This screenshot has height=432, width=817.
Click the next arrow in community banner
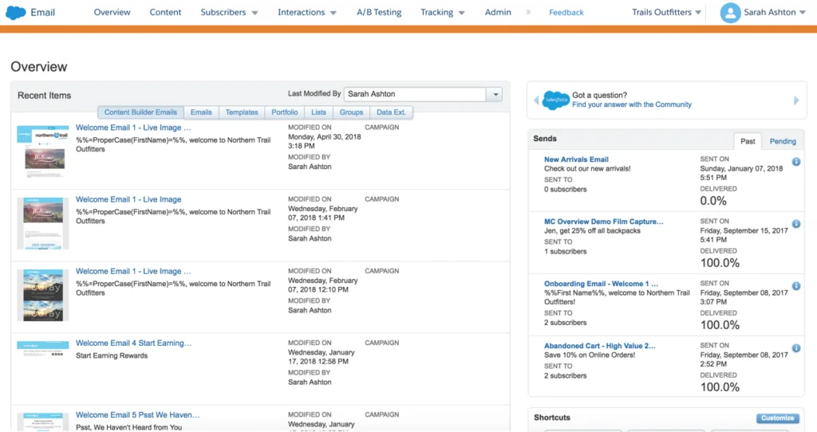796,100
